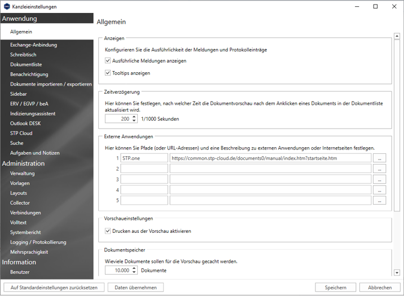Open Benutzer under Information

[x=20, y=272]
